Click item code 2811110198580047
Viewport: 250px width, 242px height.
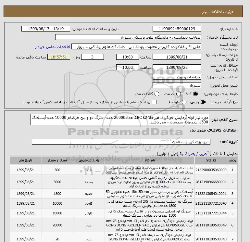211,225
